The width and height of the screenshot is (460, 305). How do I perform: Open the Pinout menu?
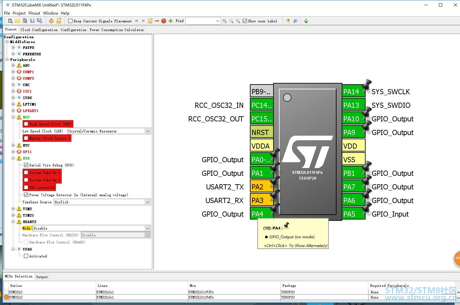[34, 13]
